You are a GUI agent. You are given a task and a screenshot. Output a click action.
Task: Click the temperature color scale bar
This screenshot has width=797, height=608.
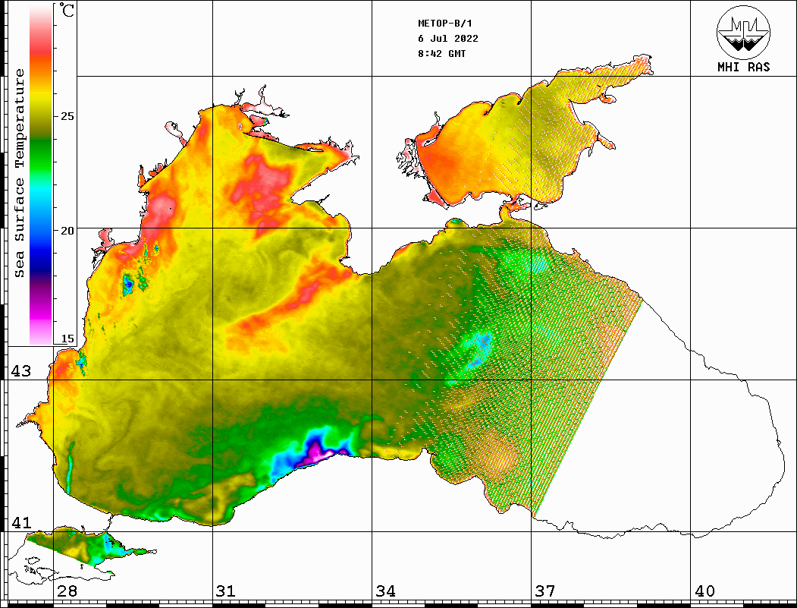[41, 174]
